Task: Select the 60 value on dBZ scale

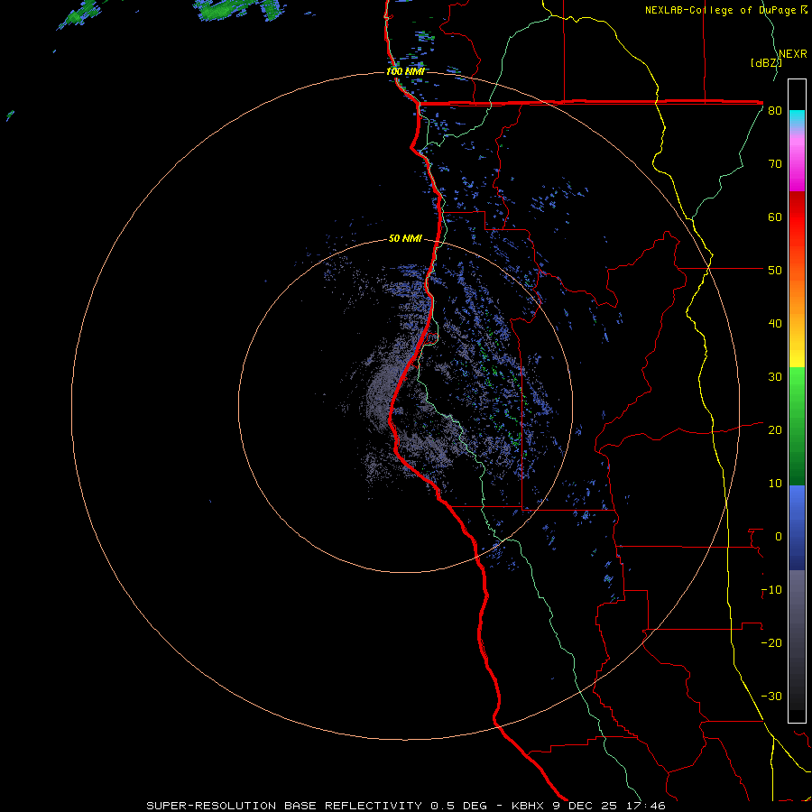Action: click(775, 217)
